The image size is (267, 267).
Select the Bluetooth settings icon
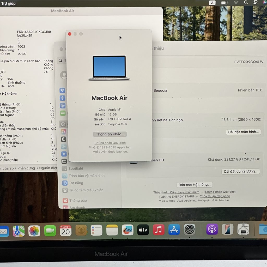point(62,98)
